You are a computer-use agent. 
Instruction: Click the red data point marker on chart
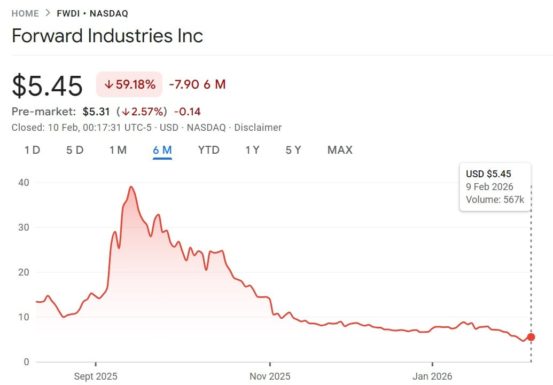point(531,337)
